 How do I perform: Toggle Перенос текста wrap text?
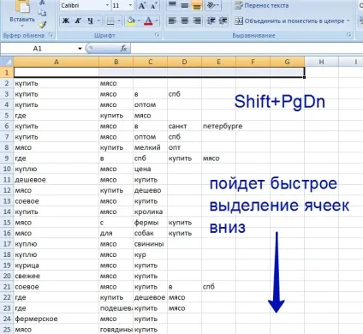click(x=262, y=5)
